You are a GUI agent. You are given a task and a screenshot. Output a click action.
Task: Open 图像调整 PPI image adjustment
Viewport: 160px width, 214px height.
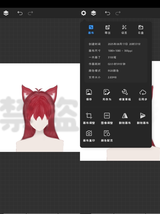pyautogui.click(x=107, y=118)
